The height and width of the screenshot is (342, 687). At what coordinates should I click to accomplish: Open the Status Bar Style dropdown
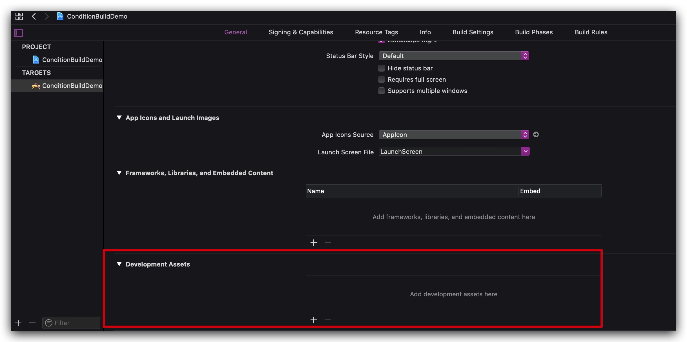[x=454, y=56]
